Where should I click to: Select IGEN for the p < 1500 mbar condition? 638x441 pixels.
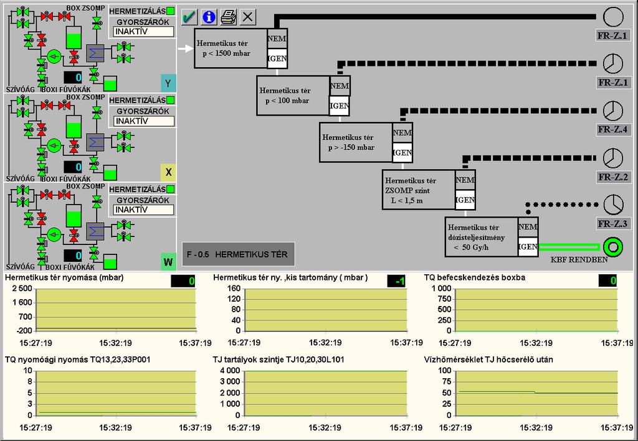click(277, 58)
